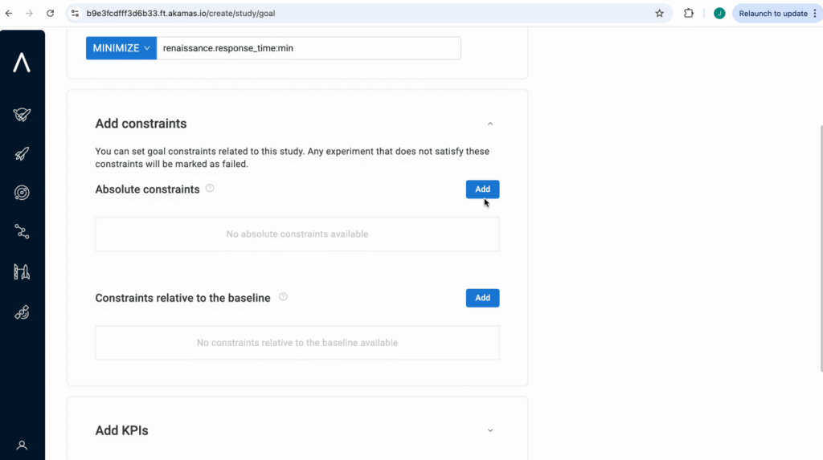Bookmark this page with the star icon

pos(659,13)
